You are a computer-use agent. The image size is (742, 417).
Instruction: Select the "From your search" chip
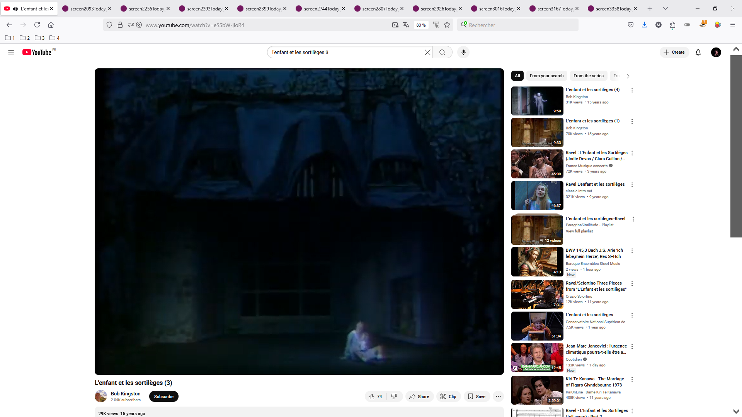coord(546,76)
